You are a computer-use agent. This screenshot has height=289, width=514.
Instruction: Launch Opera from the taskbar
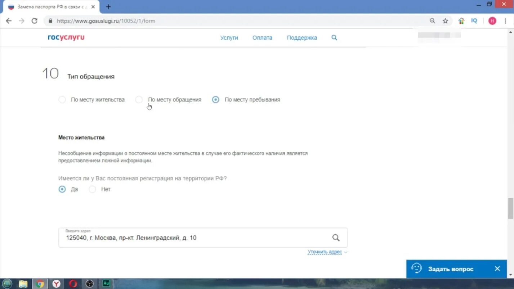click(73, 284)
